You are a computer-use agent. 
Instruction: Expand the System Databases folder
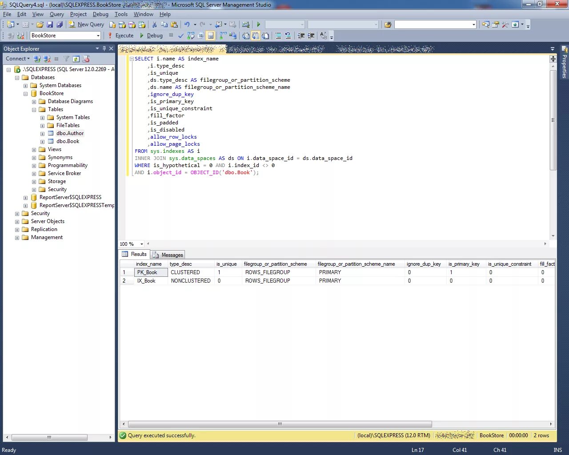25,86
